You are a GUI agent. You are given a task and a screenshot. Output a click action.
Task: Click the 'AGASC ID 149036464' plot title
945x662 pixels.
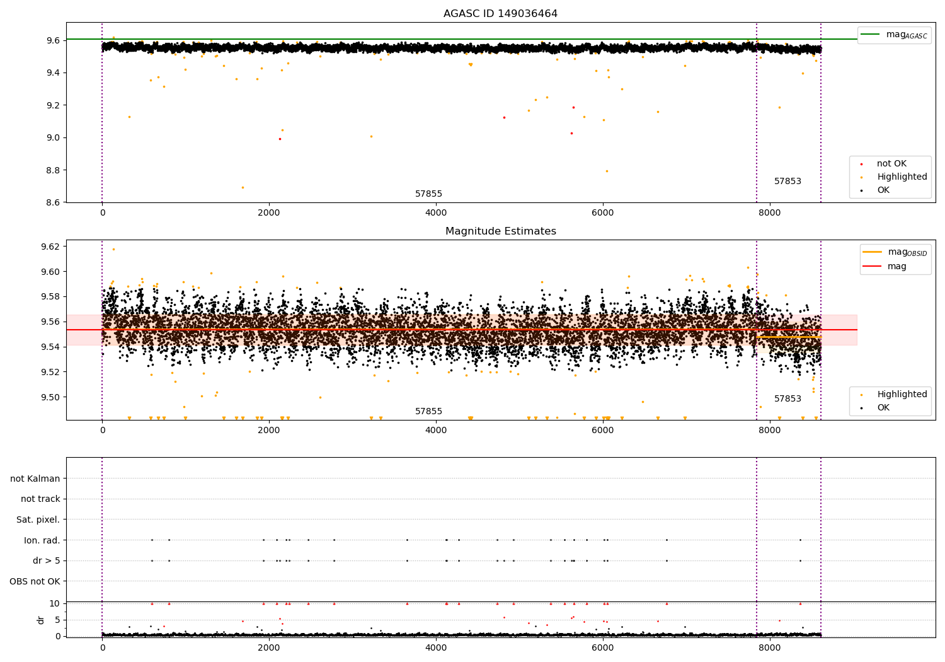pos(500,14)
